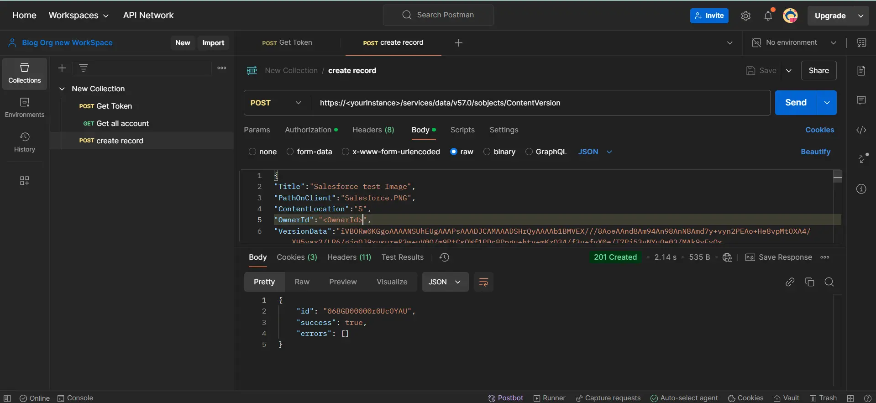876x403 pixels.
Task: Open the notifications bell
Action: [768, 16]
